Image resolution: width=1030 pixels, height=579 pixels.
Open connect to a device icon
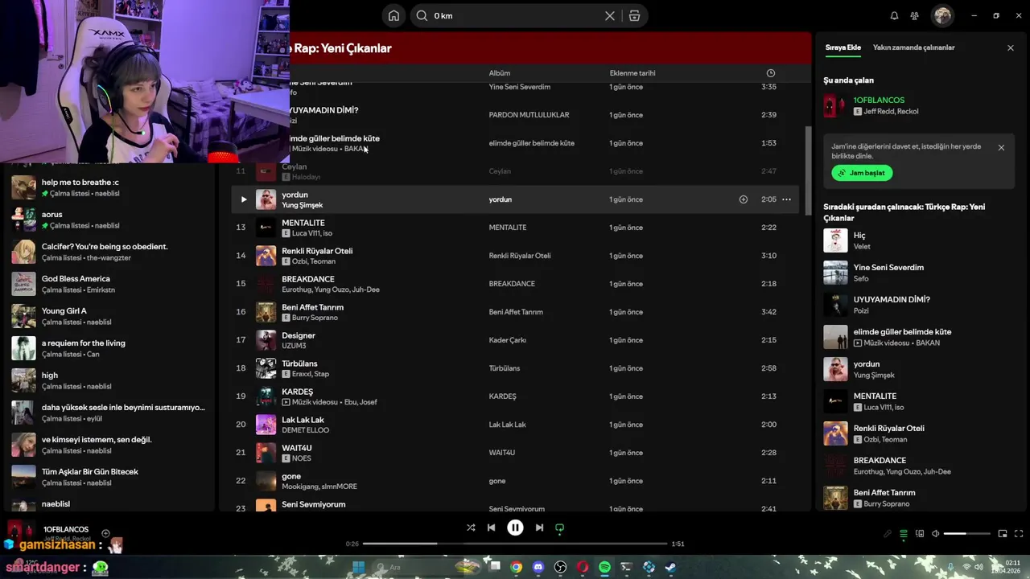coord(920,534)
